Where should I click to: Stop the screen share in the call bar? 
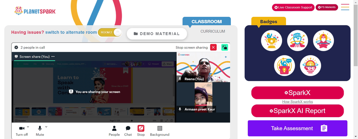pyautogui.click(x=141, y=131)
